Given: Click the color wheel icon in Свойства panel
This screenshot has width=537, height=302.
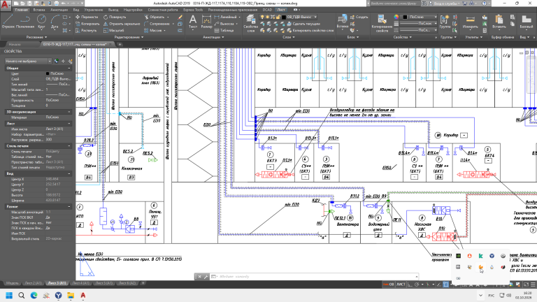Looking at the screenshot, I should tap(396, 17).
